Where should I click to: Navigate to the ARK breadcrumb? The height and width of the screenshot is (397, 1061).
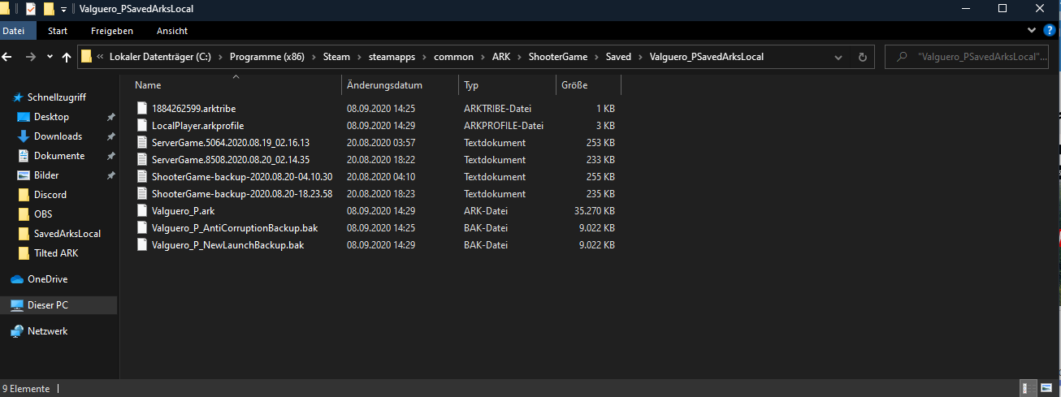click(x=501, y=57)
